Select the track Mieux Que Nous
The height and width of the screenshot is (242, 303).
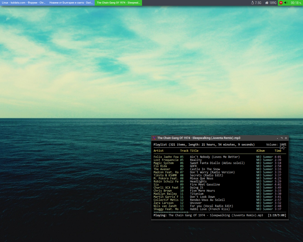[201, 178]
